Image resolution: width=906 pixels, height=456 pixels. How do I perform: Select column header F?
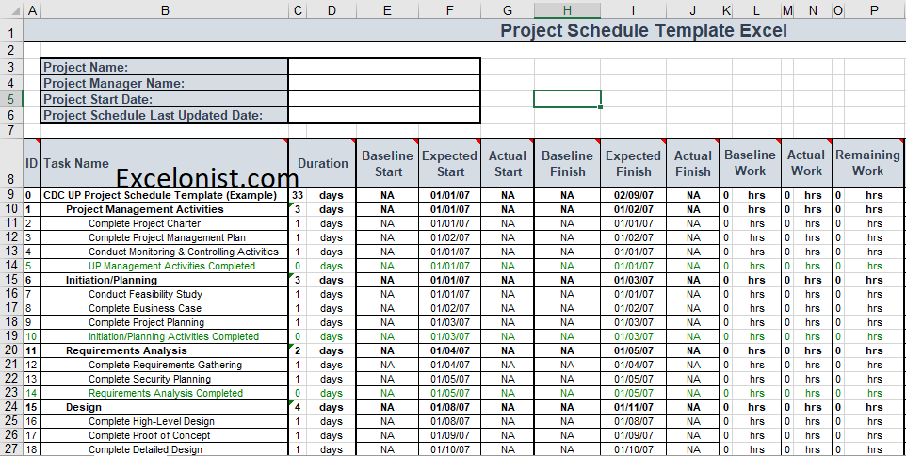[449, 9]
